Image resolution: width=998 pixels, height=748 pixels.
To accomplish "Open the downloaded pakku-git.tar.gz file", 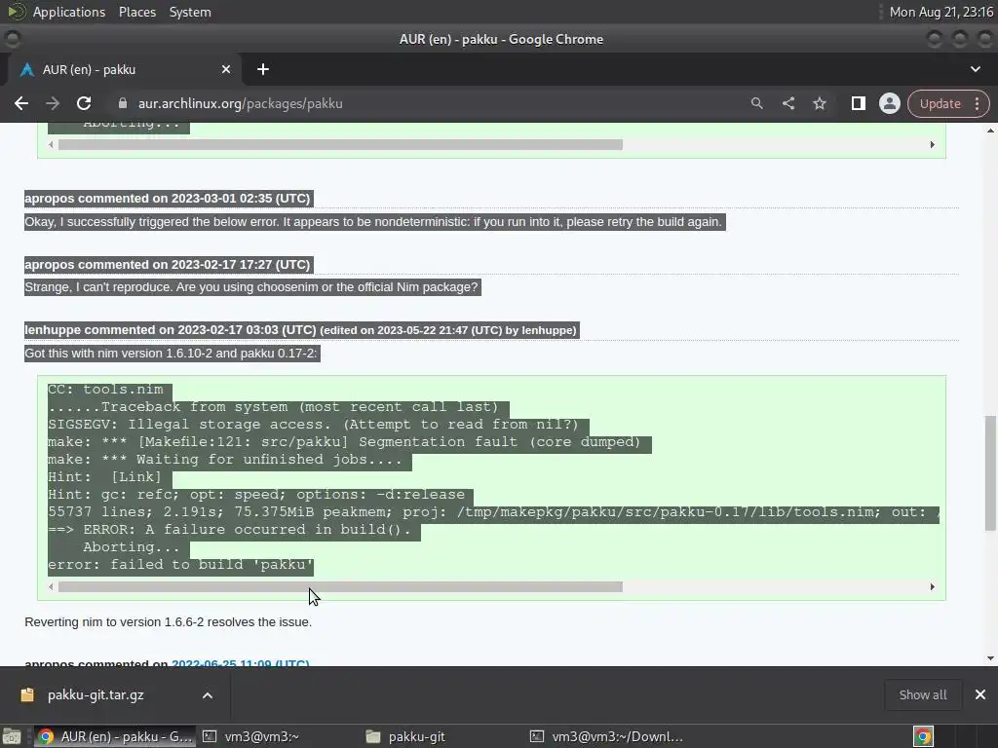I will (x=96, y=695).
